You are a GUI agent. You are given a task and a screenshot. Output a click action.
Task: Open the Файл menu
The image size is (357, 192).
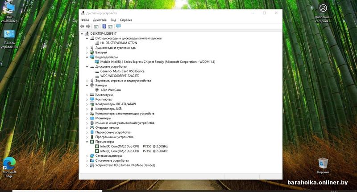click(x=85, y=20)
